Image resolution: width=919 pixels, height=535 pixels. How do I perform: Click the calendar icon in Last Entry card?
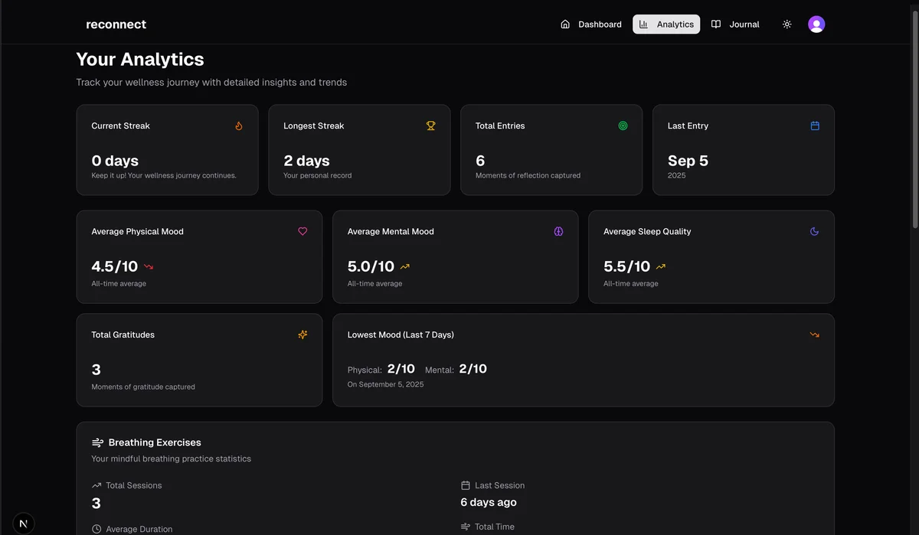pyautogui.click(x=815, y=126)
